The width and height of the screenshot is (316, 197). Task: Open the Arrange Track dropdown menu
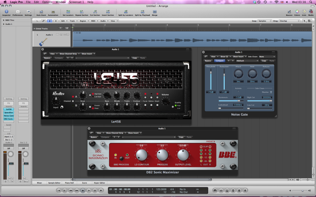click(x=73, y=21)
